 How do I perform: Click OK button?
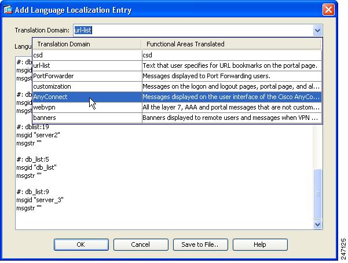pyautogui.click(x=81, y=244)
